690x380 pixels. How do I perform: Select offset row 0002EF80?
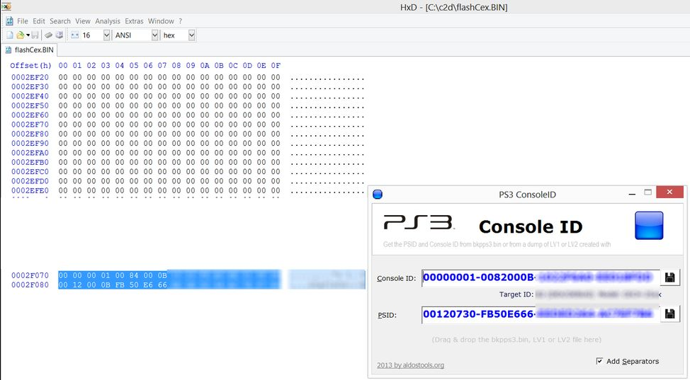[x=30, y=134]
